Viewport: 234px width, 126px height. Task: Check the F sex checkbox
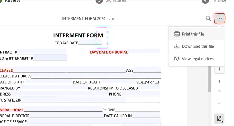click(156, 82)
